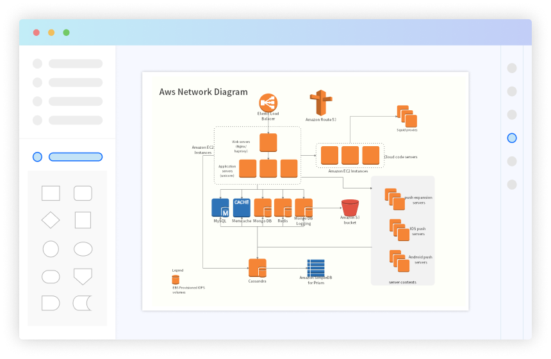This screenshot has height=359, width=551.
Task: Click the Mongo DB icon
Action: point(263,208)
